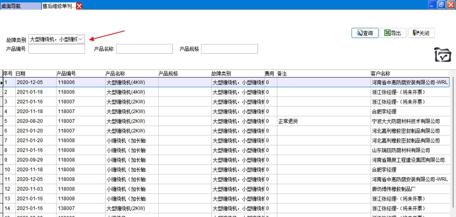Click the 产品规格 text box
The width and height of the screenshot is (456, 217).
(x=229, y=49)
